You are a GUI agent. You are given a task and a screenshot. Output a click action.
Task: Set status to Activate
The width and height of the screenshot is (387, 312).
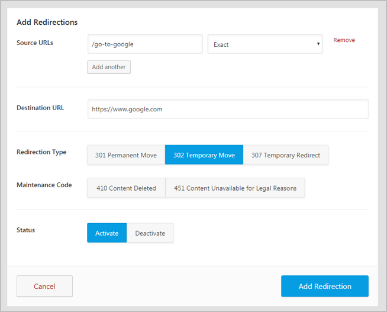pyautogui.click(x=107, y=233)
